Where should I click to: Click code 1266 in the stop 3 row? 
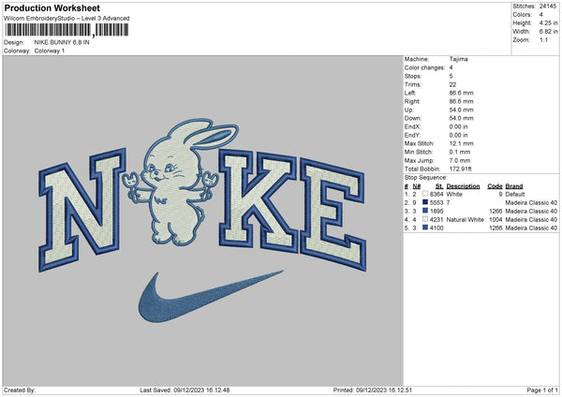tap(495, 211)
